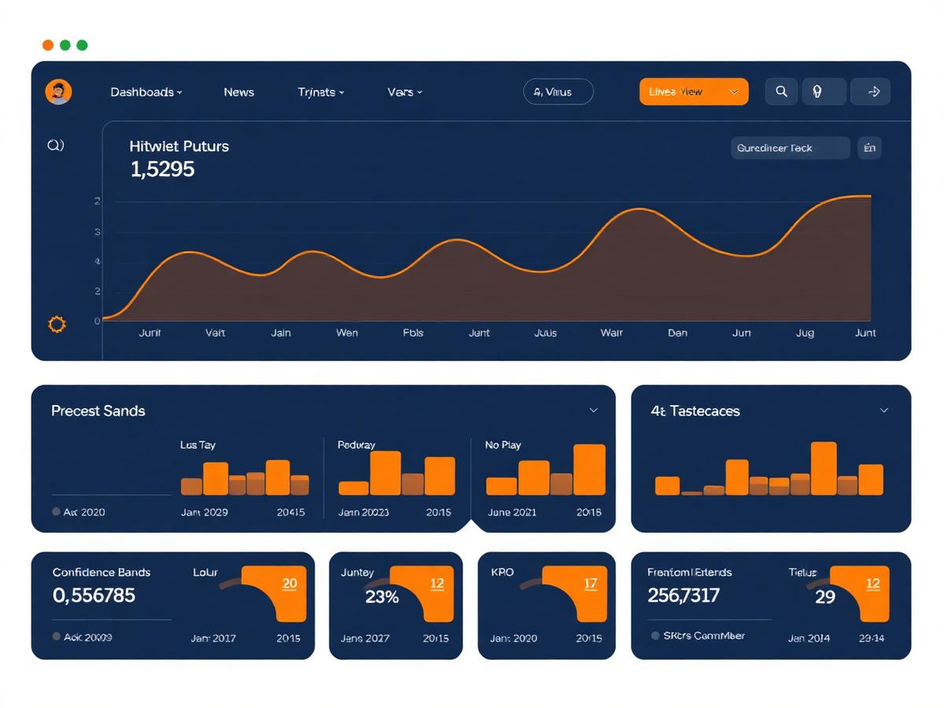944x708 pixels.
Task: Click the sidebar search icon left of the chart
Action: click(x=56, y=145)
